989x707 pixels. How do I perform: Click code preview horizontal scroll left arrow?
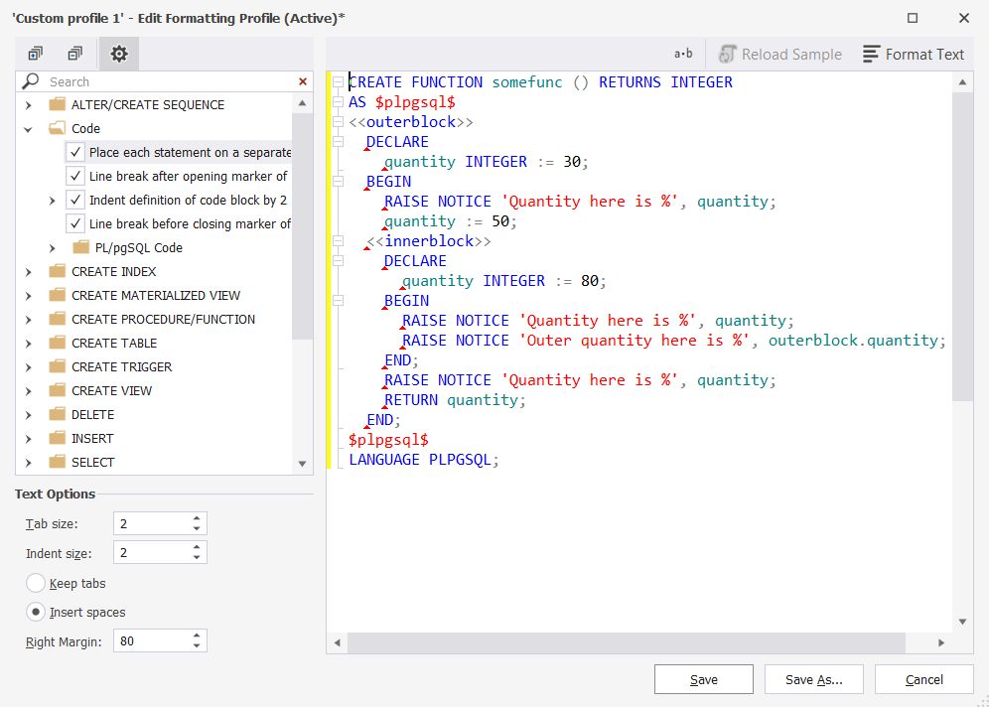click(338, 642)
